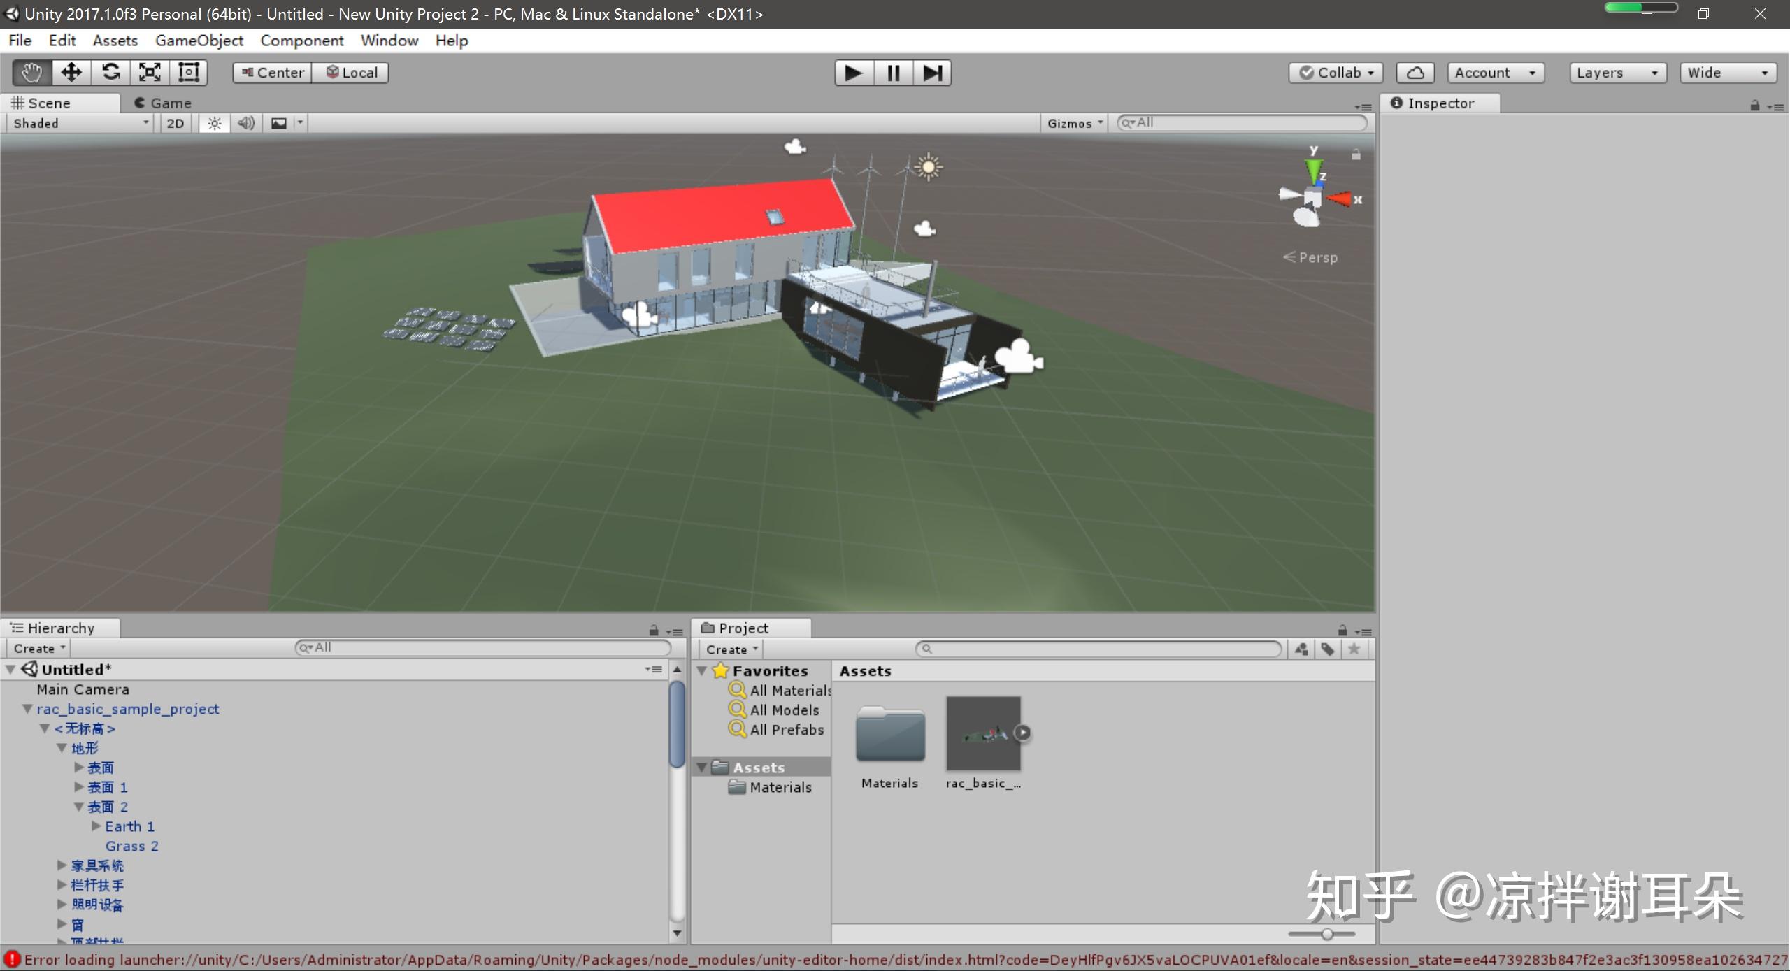Select the Move tool
Viewport: 1790px width, 971px height.
(71, 72)
